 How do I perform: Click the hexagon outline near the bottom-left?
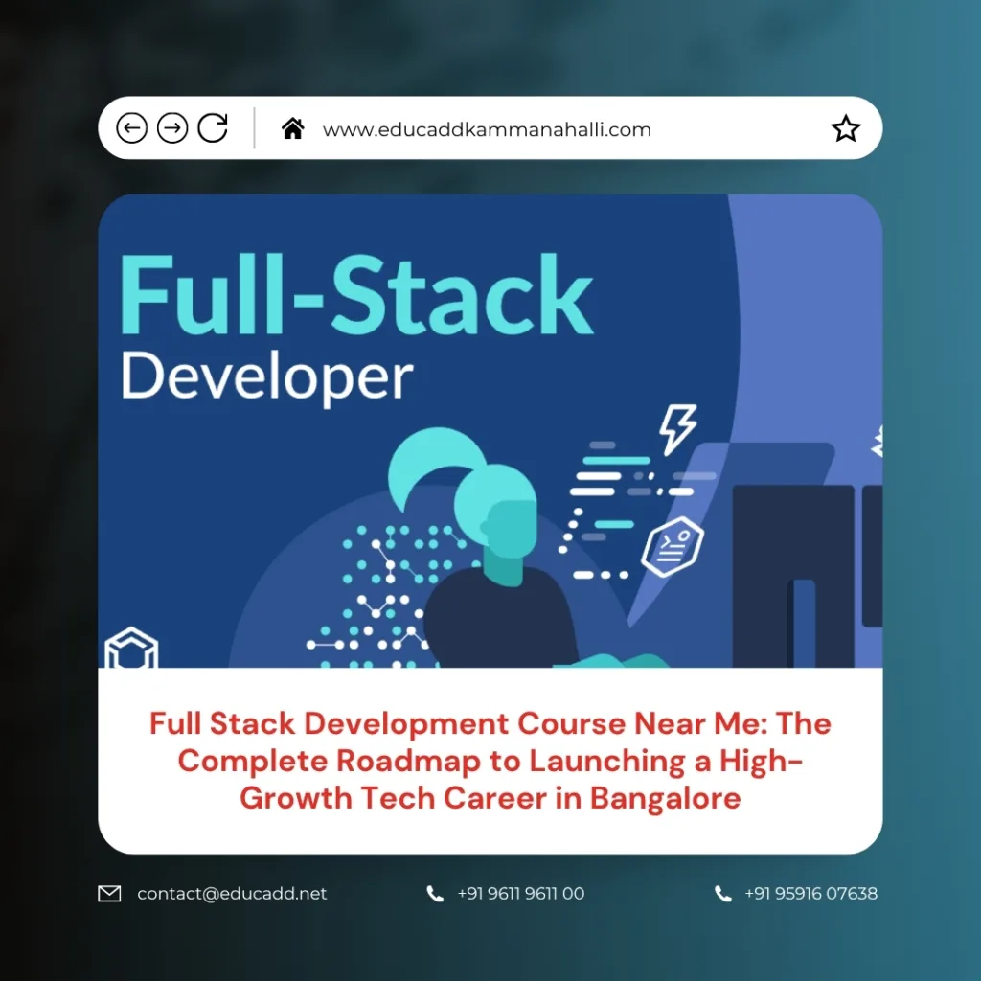130,648
